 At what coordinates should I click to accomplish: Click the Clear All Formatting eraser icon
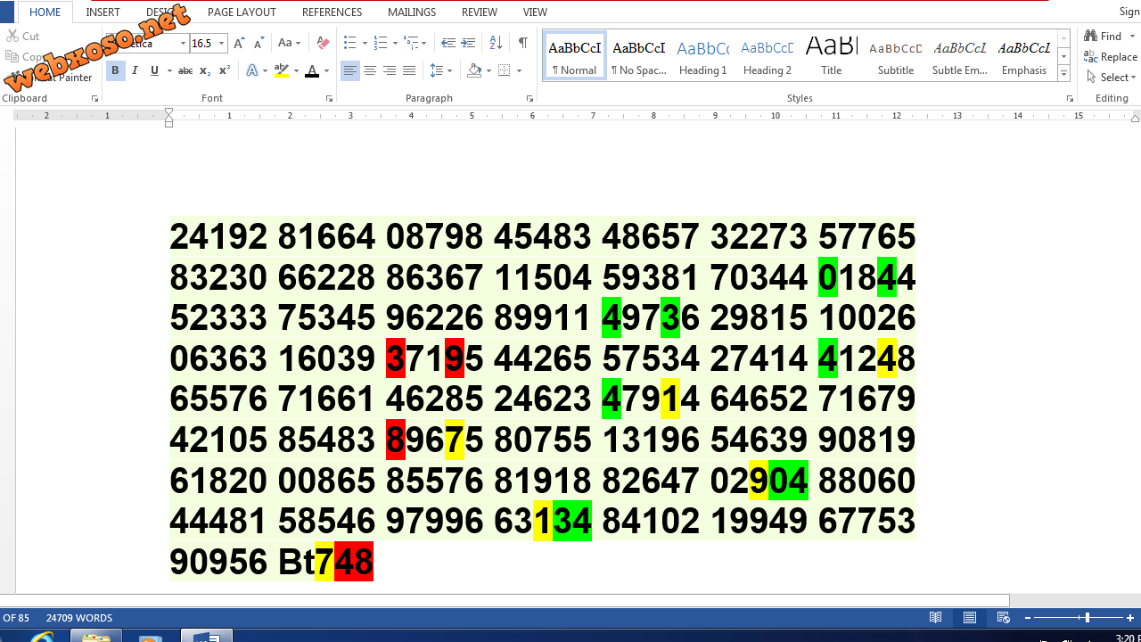(323, 43)
